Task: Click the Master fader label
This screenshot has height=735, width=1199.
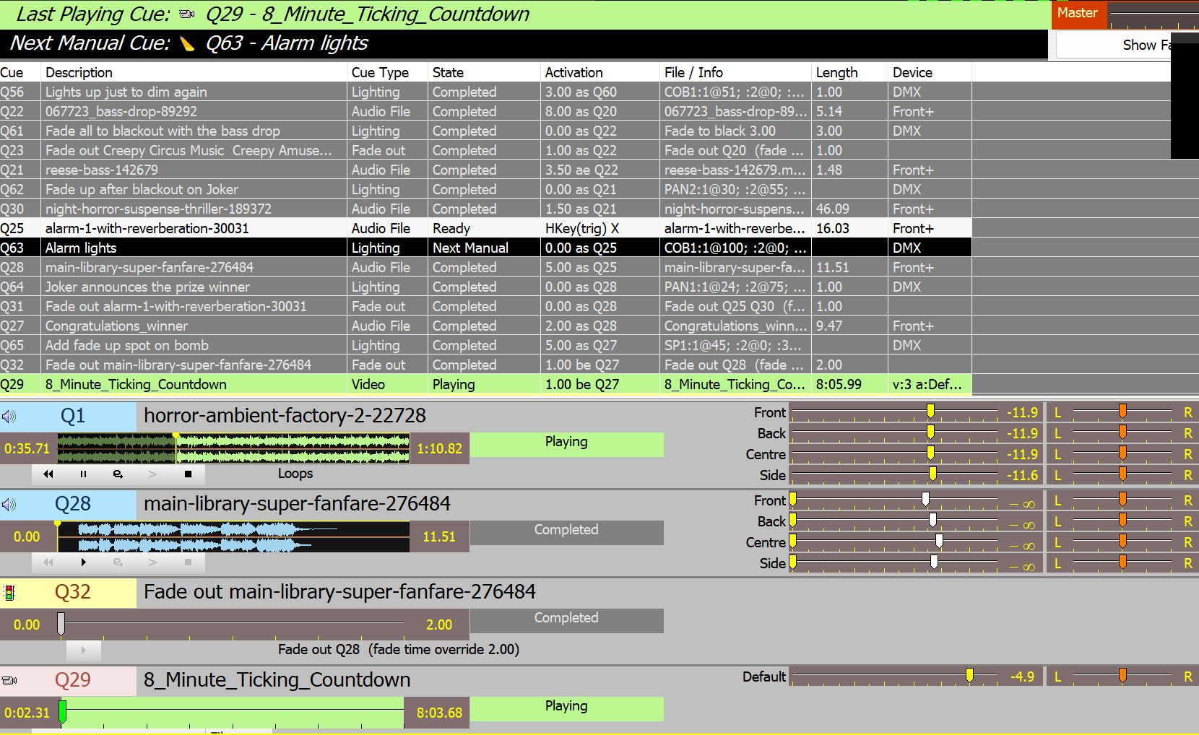Action: [x=1078, y=13]
